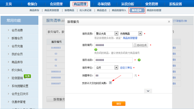Screen dimensions: 194x109
Task: Select 系统提醒设置 in sidebar
Action: pos(20,86)
